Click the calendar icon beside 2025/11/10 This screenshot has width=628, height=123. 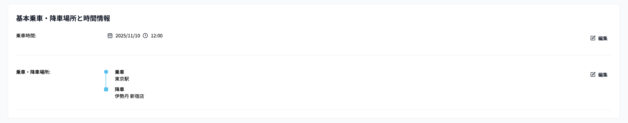pyautogui.click(x=110, y=36)
